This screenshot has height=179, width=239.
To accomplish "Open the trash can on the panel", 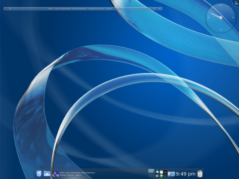I will point(200,174).
